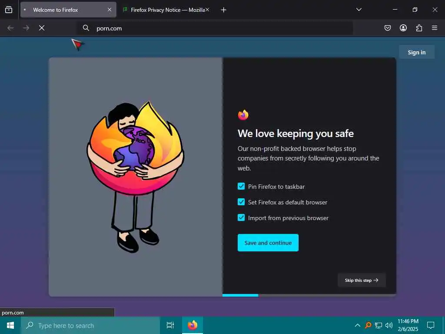Close the Firefox Privacy Notice tab

coord(207,10)
